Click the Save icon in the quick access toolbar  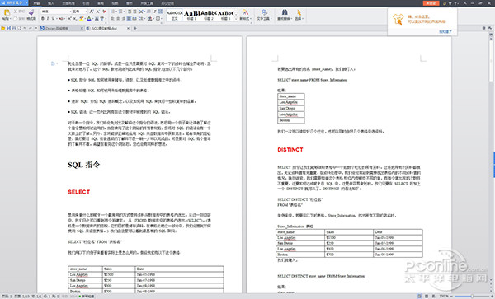(8, 28)
